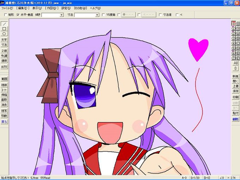Screen dimensions: 240x180
Task: Switch to layer 5 in layer bar
Action: pos(233,48)
